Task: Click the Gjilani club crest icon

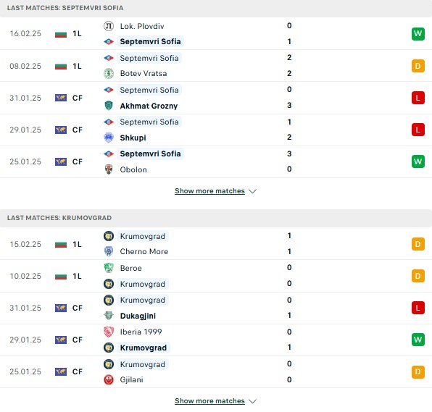Action: coord(109,379)
